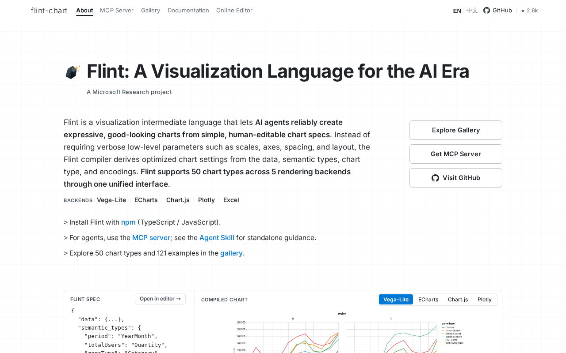The image size is (566, 353).
Task: Open the About nav tab
Action: 84,11
